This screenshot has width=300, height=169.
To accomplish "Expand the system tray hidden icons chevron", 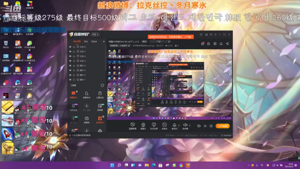I will (x=249, y=165).
